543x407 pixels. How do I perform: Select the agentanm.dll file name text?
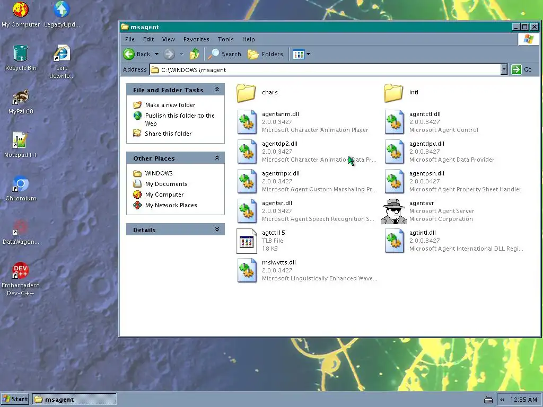[x=281, y=114]
